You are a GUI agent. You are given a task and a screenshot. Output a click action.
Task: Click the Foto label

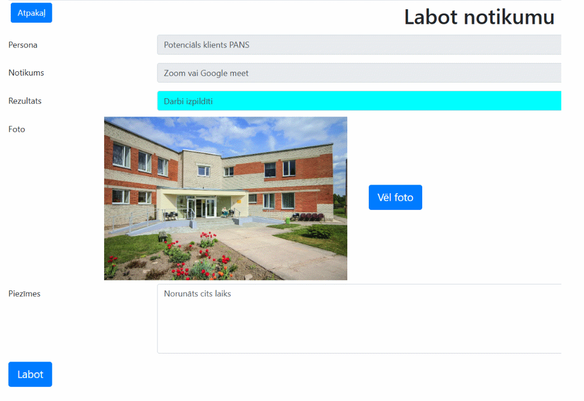(x=17, y=130)
